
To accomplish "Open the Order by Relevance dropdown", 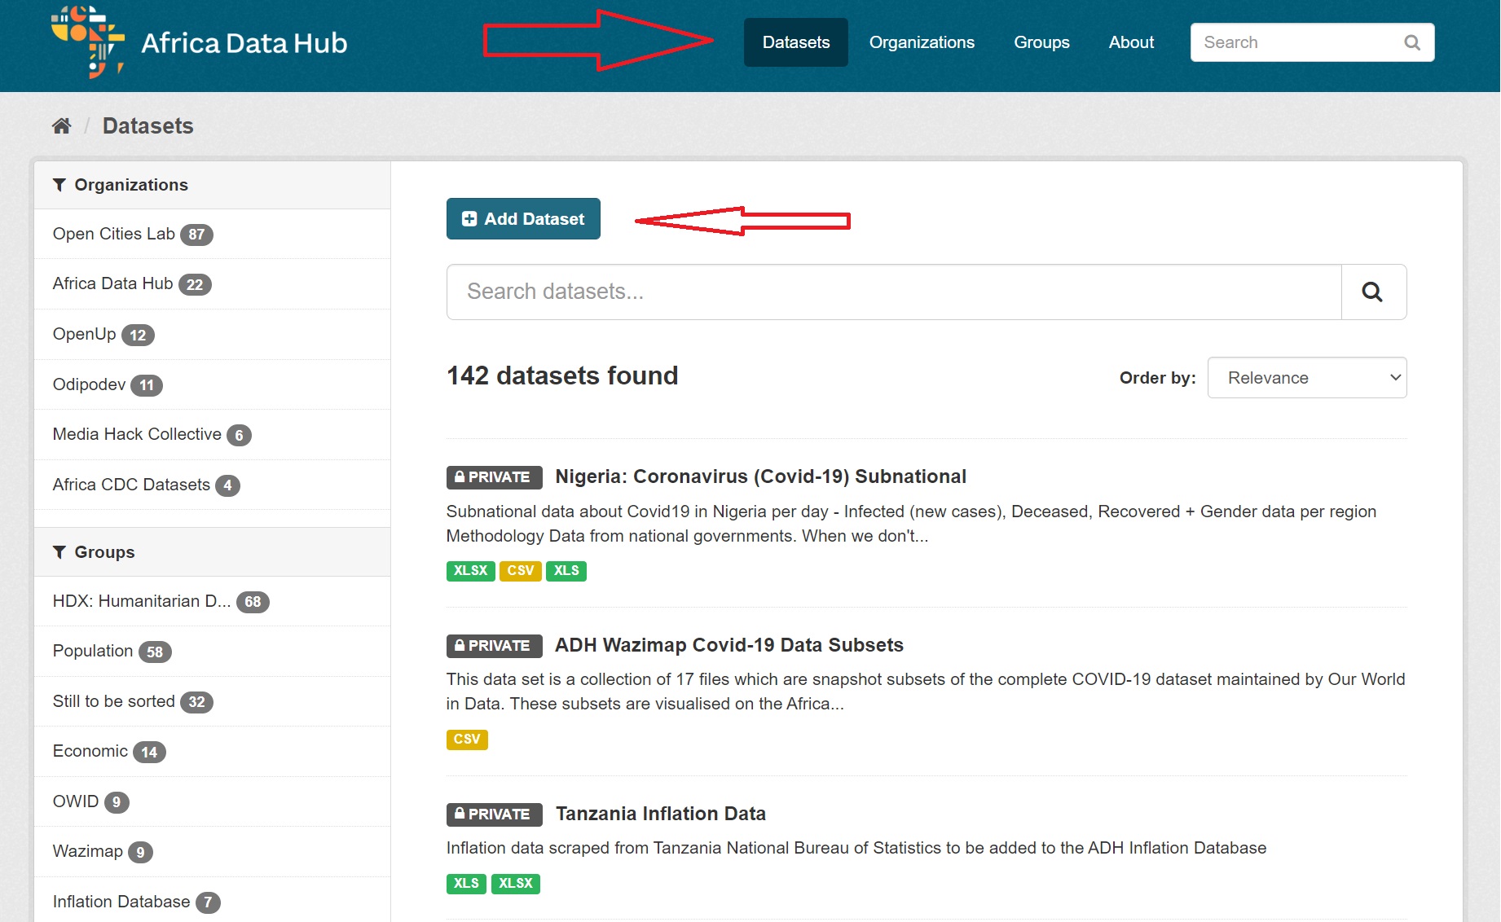I will 1306,378.
